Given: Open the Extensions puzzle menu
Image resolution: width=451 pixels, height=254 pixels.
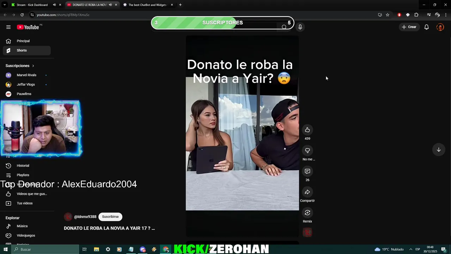Looking at the screenshot, I should tap(416, 15).
